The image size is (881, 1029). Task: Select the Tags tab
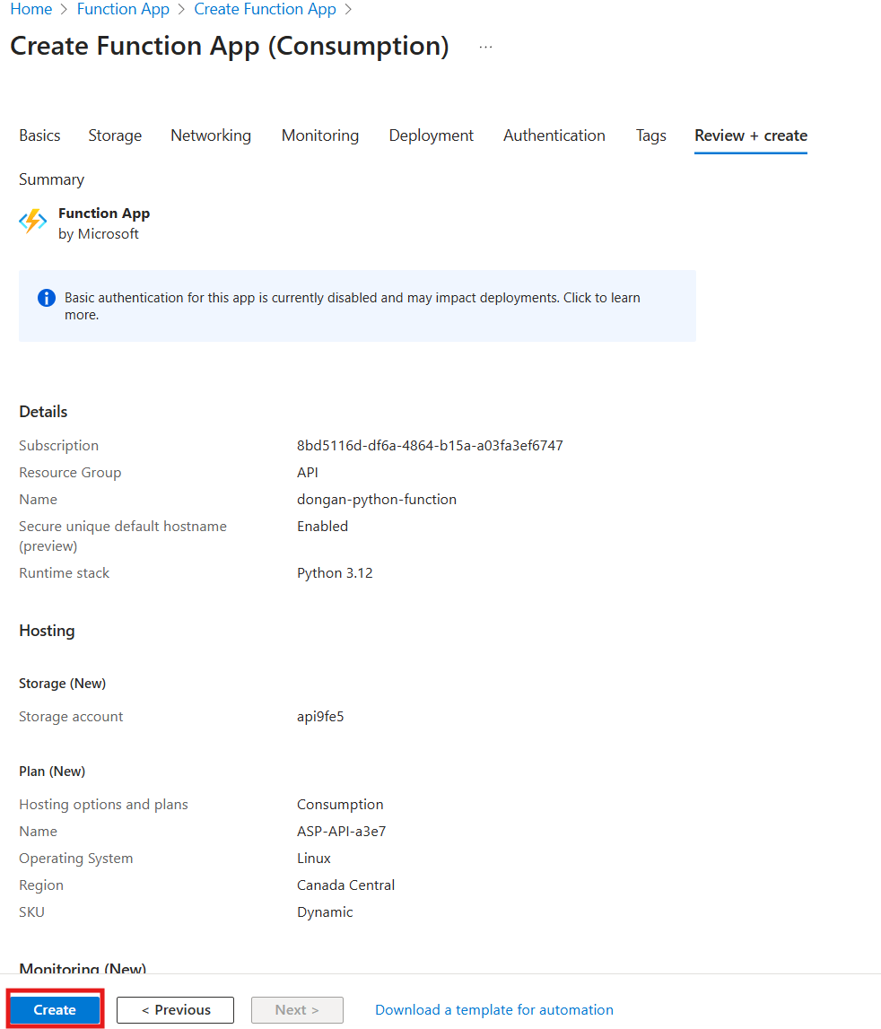650,135
